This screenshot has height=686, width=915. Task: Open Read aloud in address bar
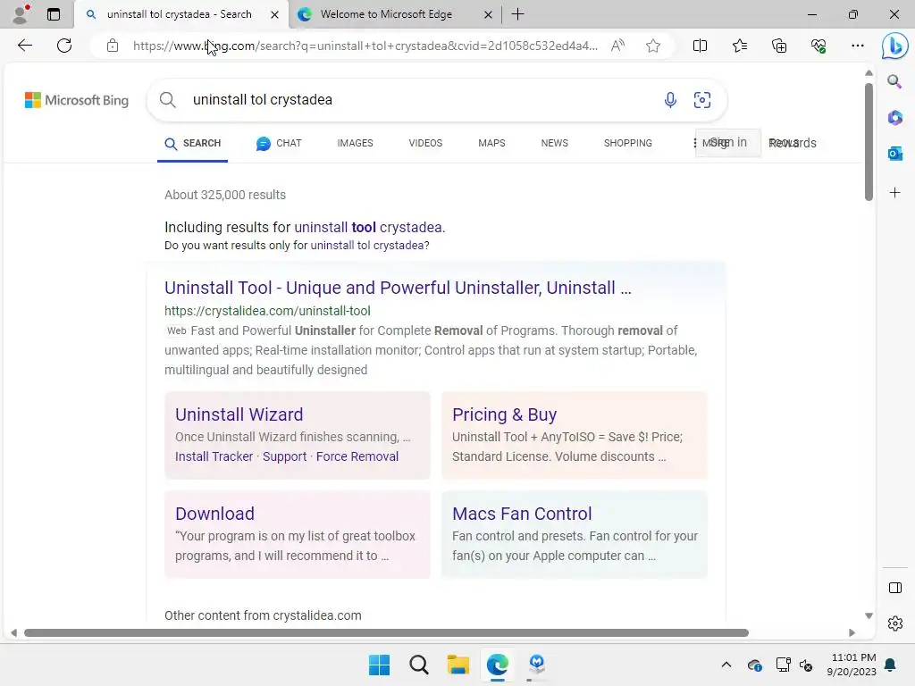[x=617, y=46]
